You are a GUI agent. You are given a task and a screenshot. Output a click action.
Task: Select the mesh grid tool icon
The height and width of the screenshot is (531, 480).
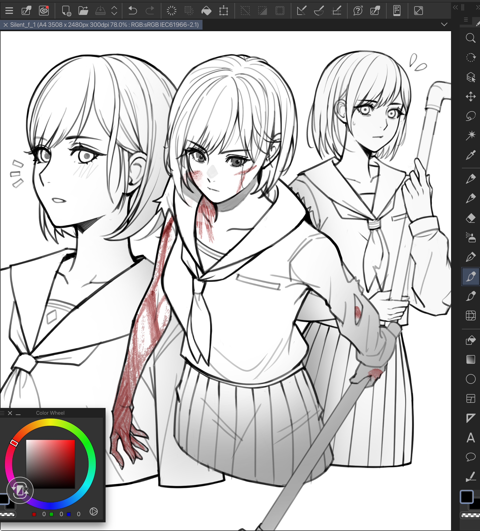pyautogui.click(x=471, y=316)
